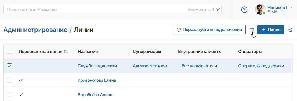This screenshot has height=101, width=297.
Task: Click the personal line checkmark for Кривоногова Елена
Action: pyautogui.click(x=21, y=80)
